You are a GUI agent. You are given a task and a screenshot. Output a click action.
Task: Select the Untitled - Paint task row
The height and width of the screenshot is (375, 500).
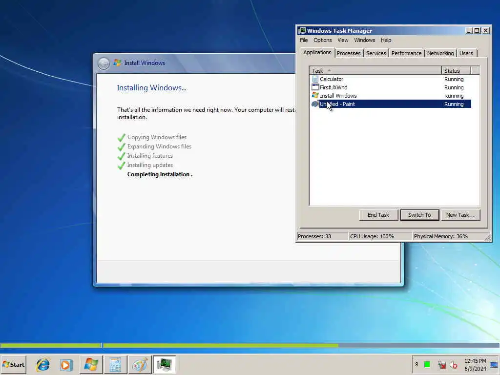click(x=391, y=104)
